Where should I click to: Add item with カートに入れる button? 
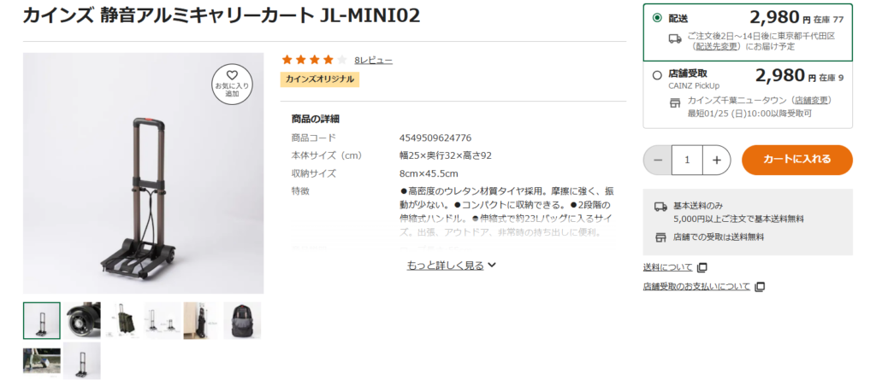click(x=797, y=161)
